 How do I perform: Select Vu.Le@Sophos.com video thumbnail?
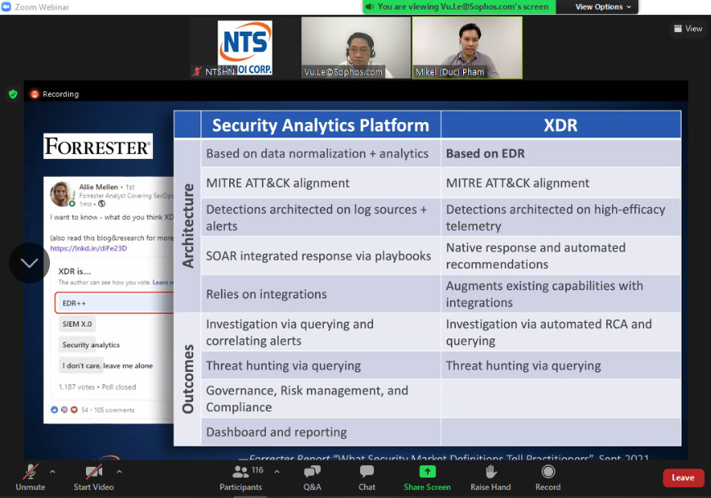tap(356, 48)
